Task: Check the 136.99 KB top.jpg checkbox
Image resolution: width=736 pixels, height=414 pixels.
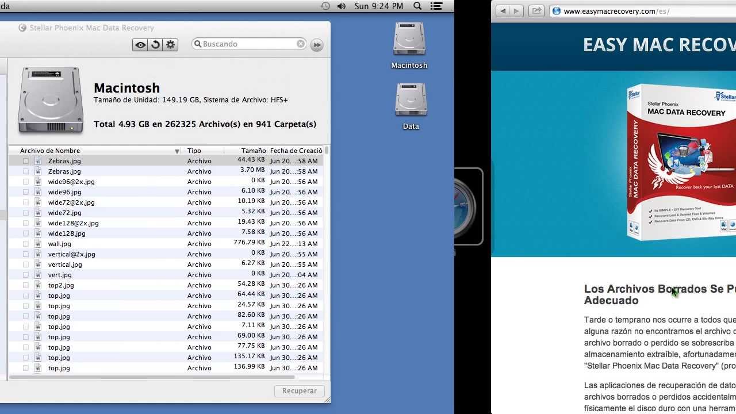Action: click(x=26, y=368)
